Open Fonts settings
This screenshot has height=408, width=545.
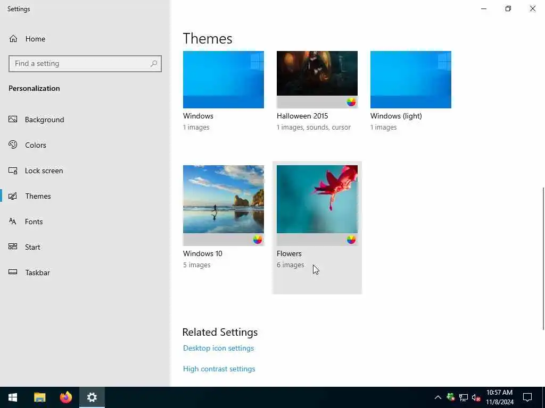click(34, 222)
